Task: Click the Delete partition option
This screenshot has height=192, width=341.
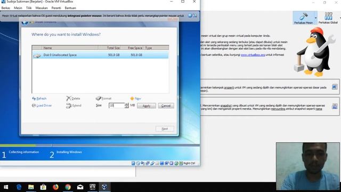Action: 74,98
